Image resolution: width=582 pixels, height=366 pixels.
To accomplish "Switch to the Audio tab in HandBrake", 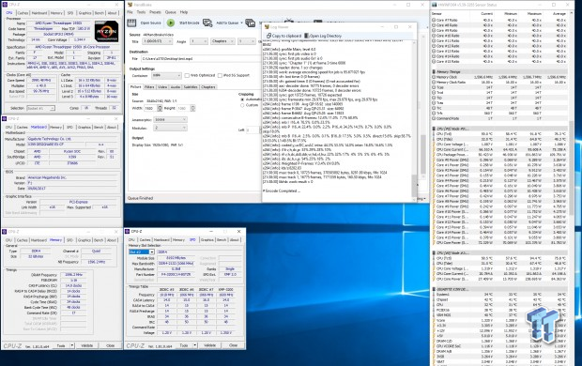I will [175, 87].
